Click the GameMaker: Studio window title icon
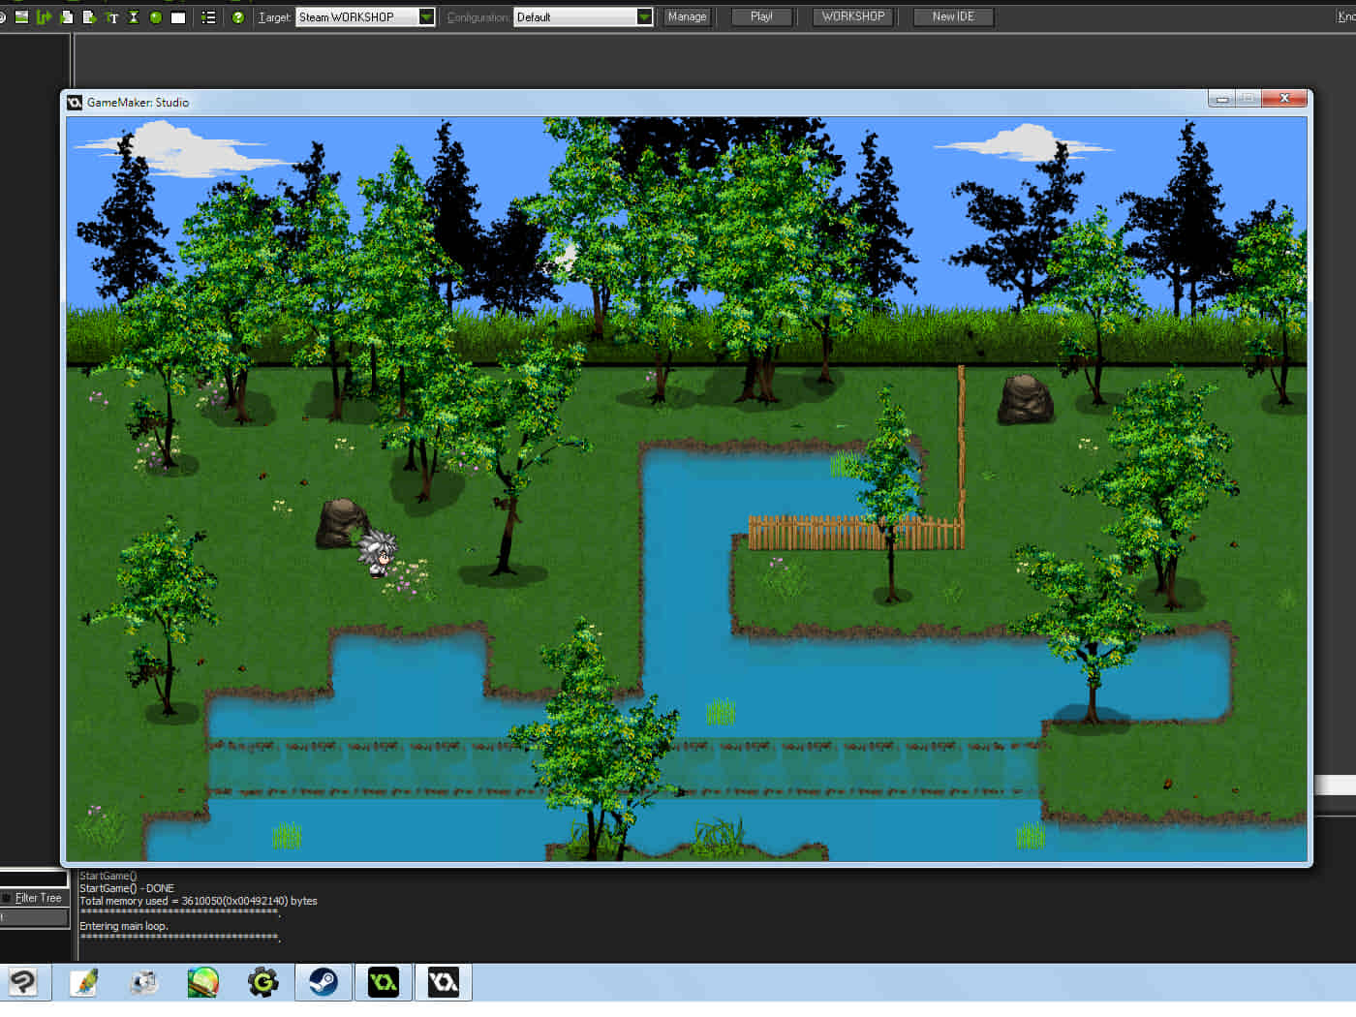This screenshot has height=1017, width=1356. [75, 102]
